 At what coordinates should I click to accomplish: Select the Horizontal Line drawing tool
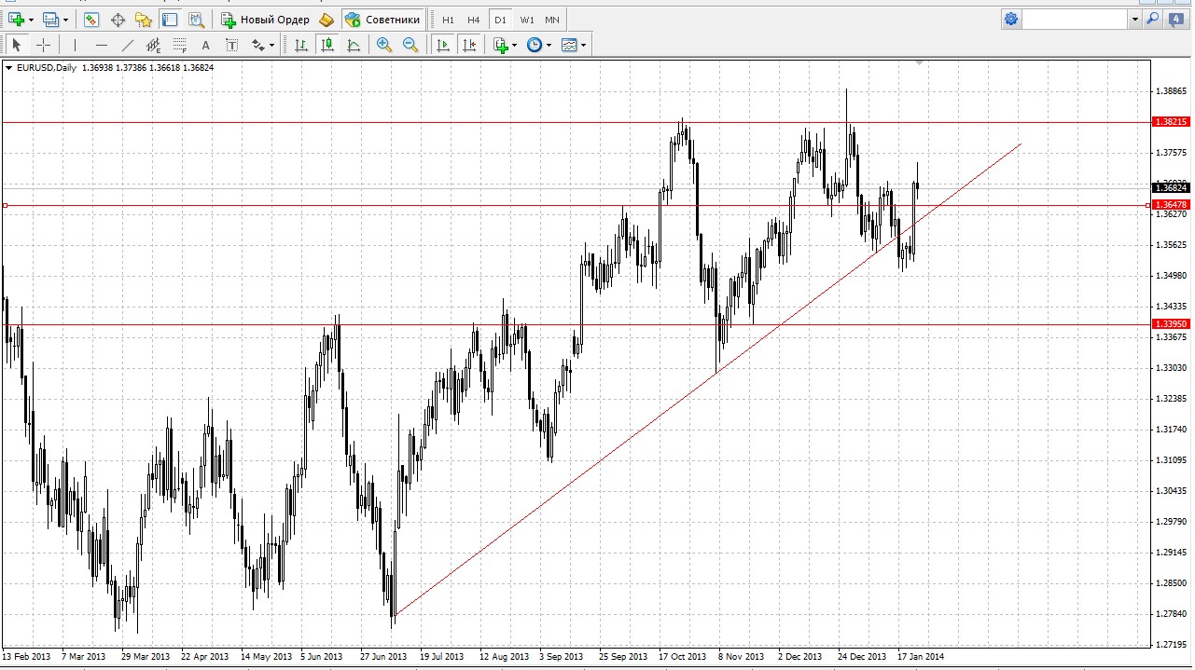coord(101,45)
